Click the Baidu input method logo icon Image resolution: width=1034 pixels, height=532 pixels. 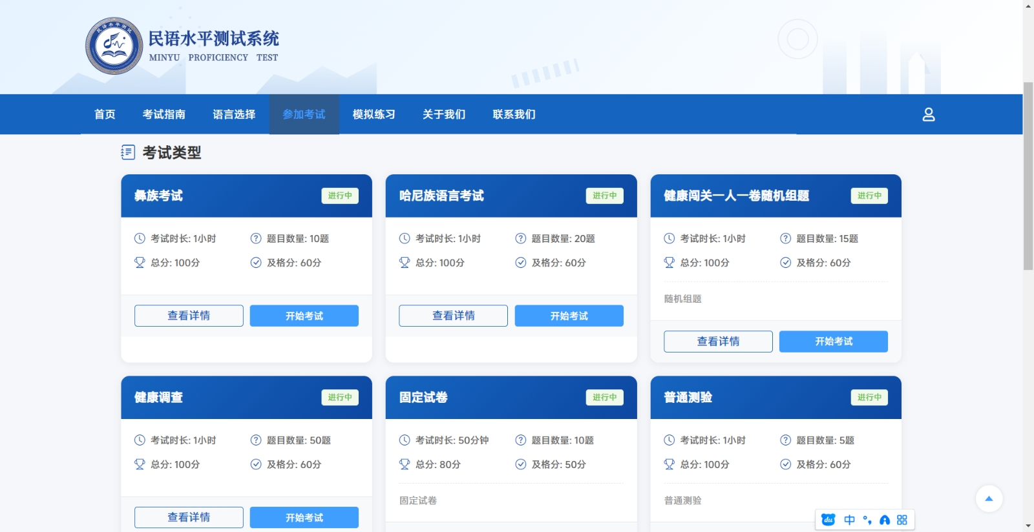pos(828,520)
